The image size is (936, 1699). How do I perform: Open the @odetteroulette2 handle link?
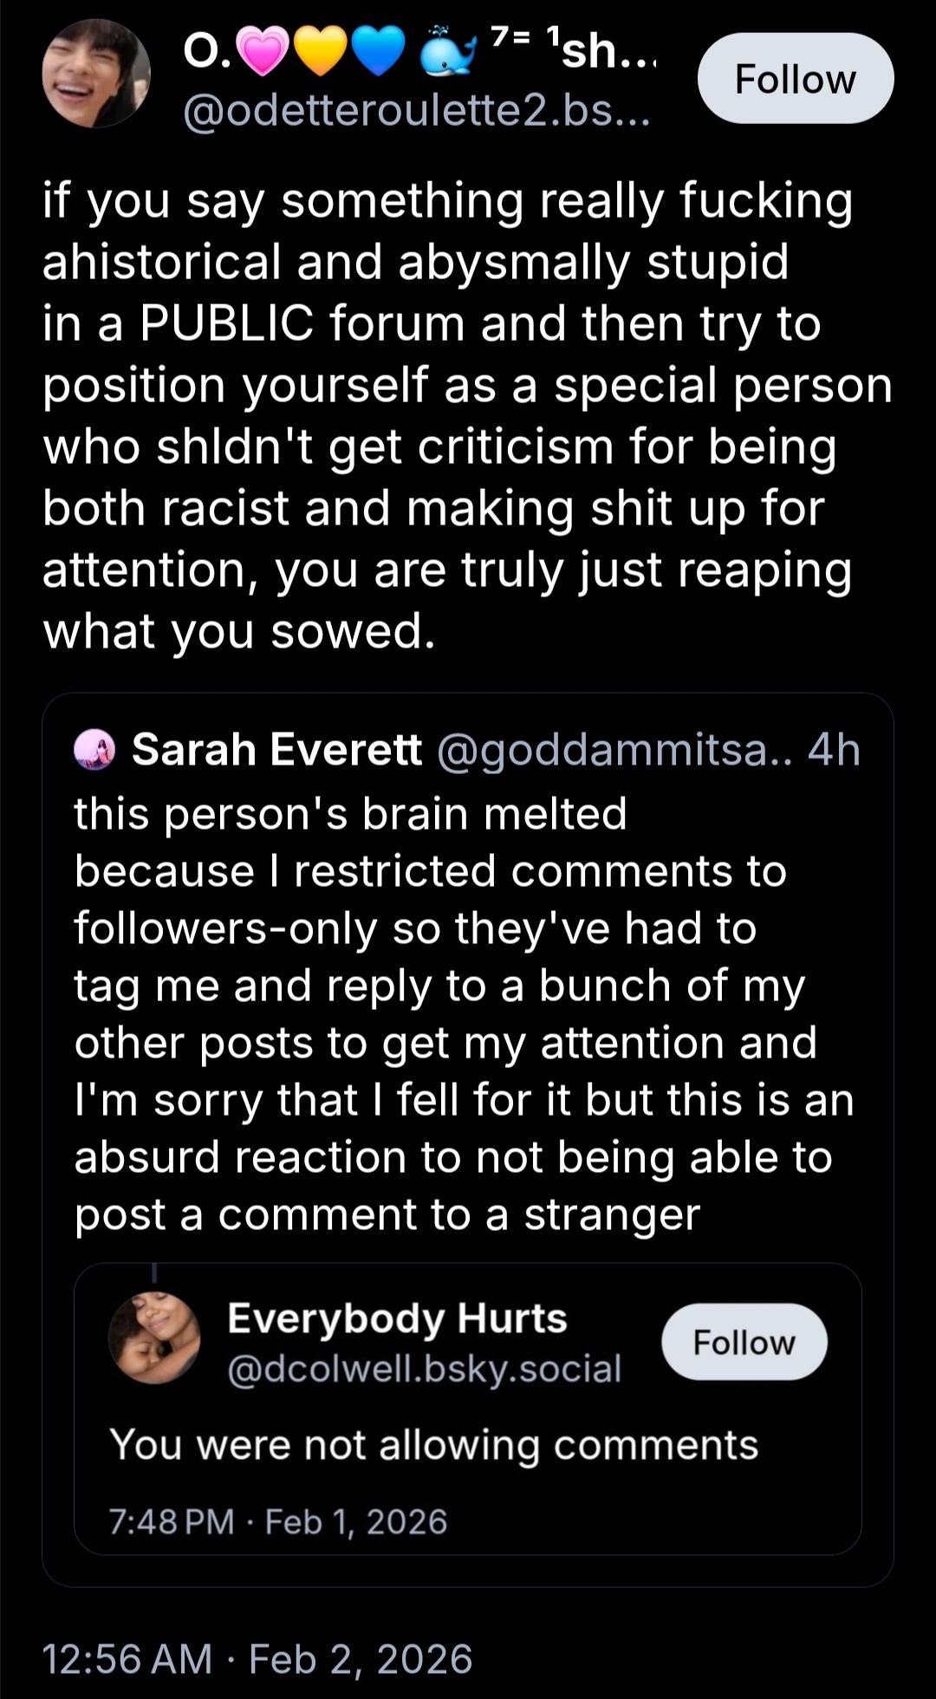(x=416, y=110)
